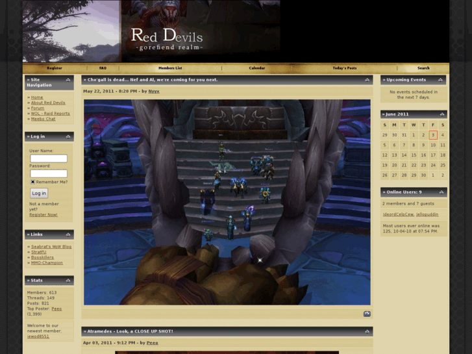This screenshot has height=354, width=472.
Task: Collapse the Site Navigation panel
Action: click(x=68, y=80)
